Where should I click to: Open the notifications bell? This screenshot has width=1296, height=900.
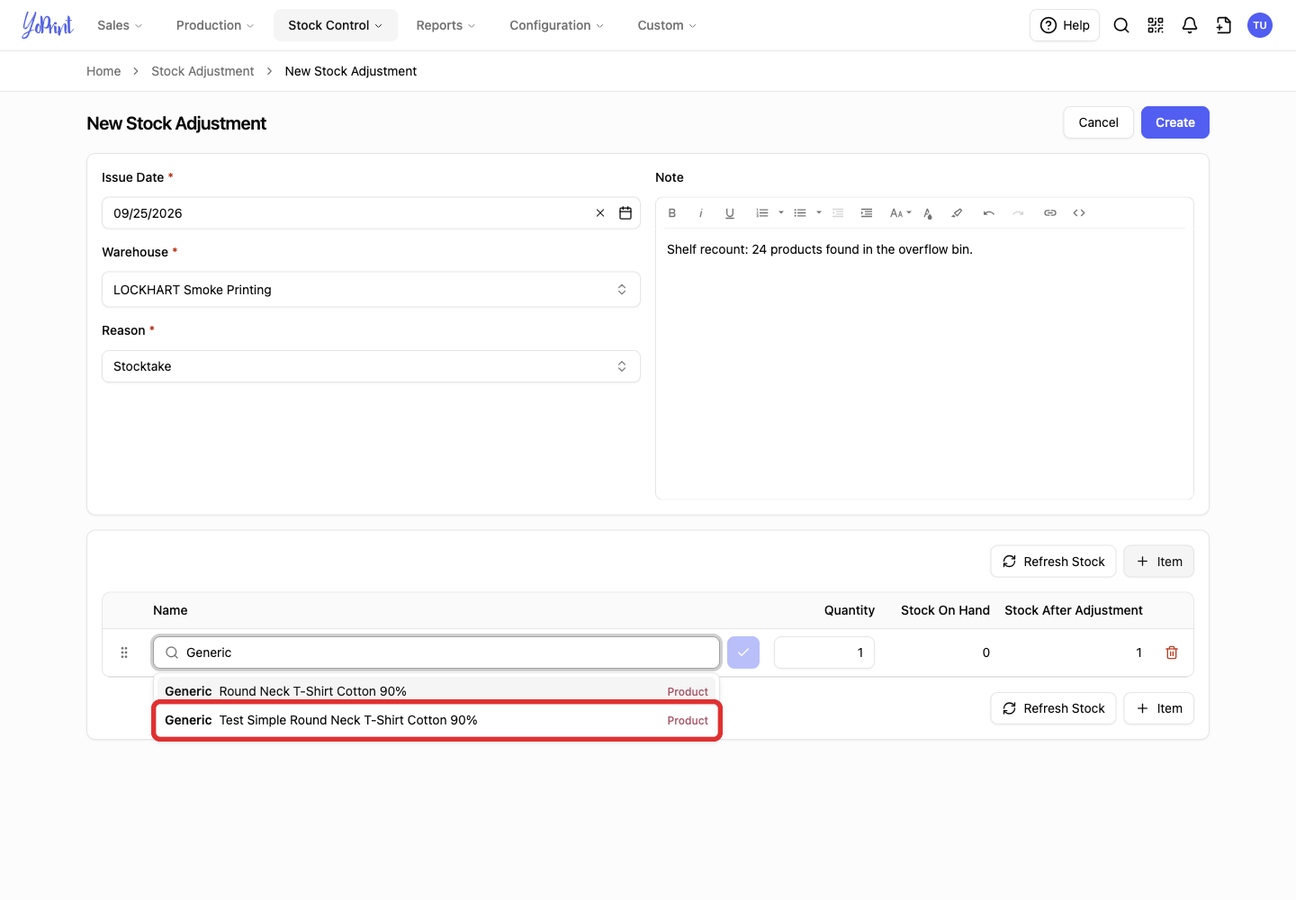tap(1190, 25)
